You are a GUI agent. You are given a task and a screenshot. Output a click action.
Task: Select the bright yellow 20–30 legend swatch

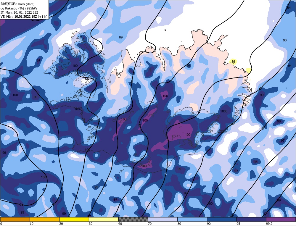tap(74, 219)
